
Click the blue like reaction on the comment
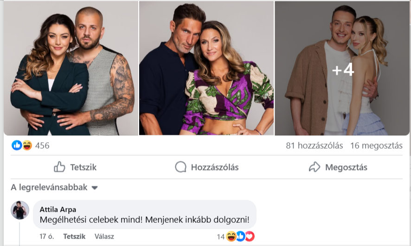click(240, 237)
